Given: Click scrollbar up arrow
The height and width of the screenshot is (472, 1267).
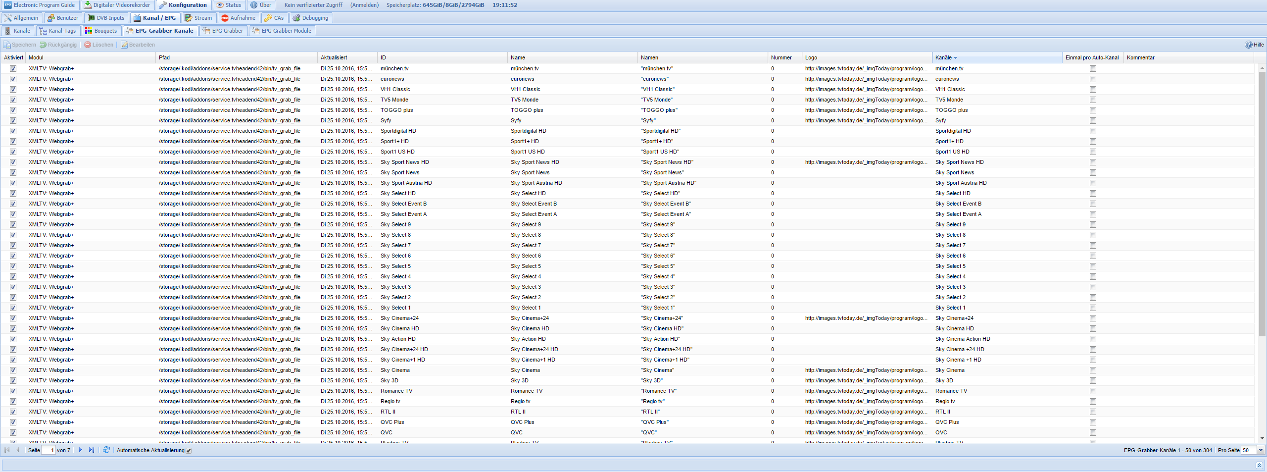Looking at the screenshot, I should [x=1262, y=68].
